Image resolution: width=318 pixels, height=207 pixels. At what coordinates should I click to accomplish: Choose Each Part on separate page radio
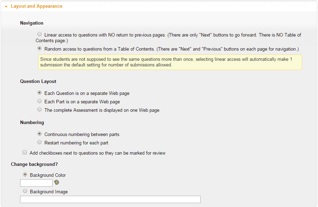[x=39, y=101]
